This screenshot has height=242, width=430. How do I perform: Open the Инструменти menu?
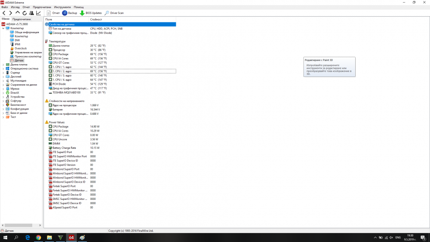[x=62, y=7]
